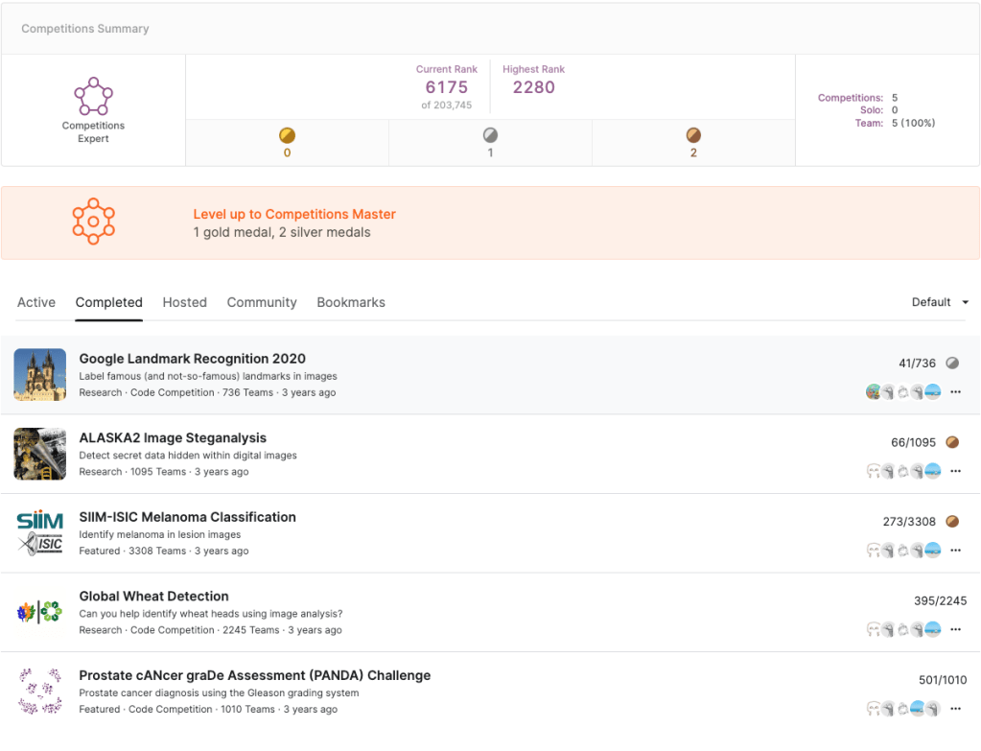Click the Competitions Master tier icon

click(x=93, y=222)
